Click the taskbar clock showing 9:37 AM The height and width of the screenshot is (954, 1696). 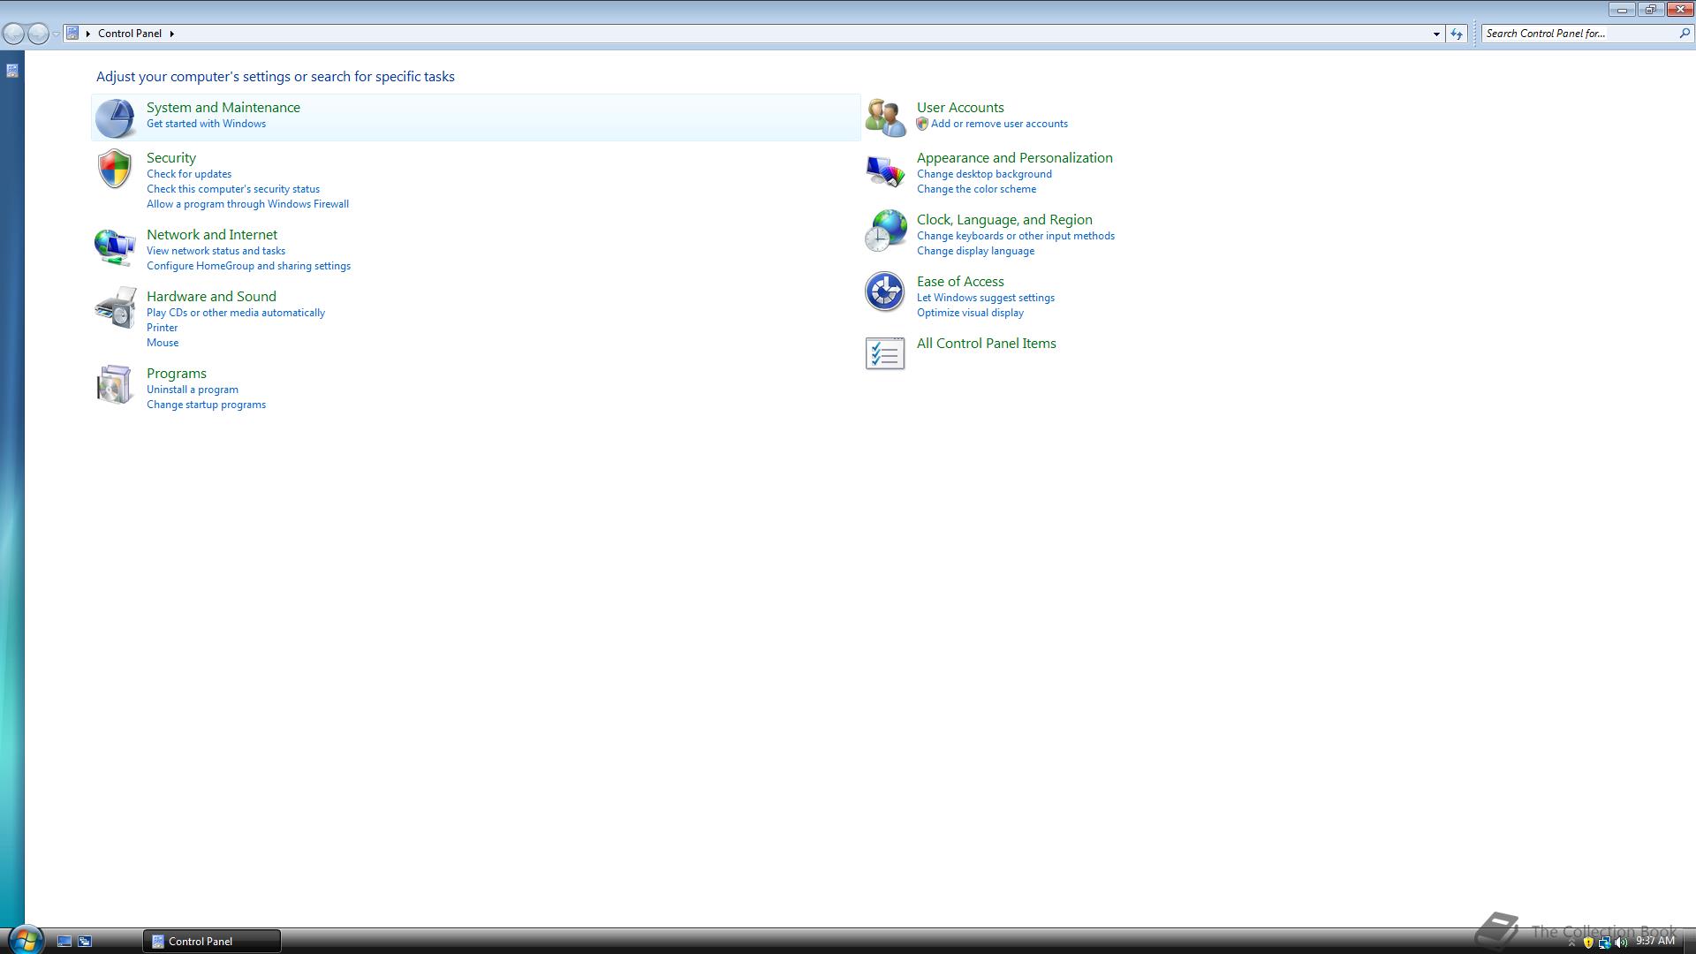(1654, 941)
